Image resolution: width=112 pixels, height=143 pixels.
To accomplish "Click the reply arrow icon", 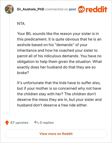I will 36,122.
